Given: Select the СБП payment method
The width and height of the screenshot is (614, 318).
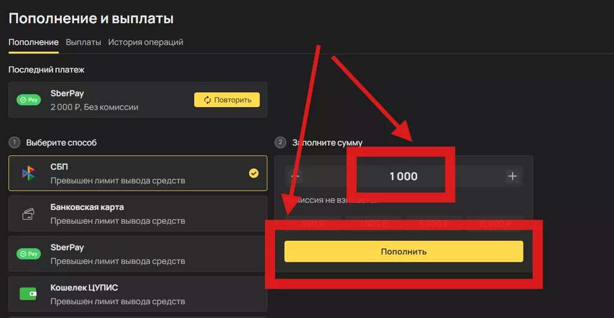Looking at the screenshot, I should [138, 173].
